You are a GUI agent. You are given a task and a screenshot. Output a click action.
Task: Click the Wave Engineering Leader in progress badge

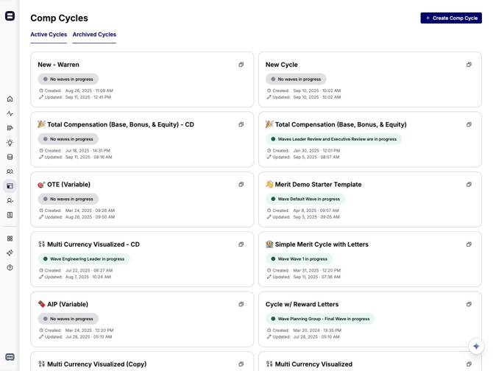point(84,259)
